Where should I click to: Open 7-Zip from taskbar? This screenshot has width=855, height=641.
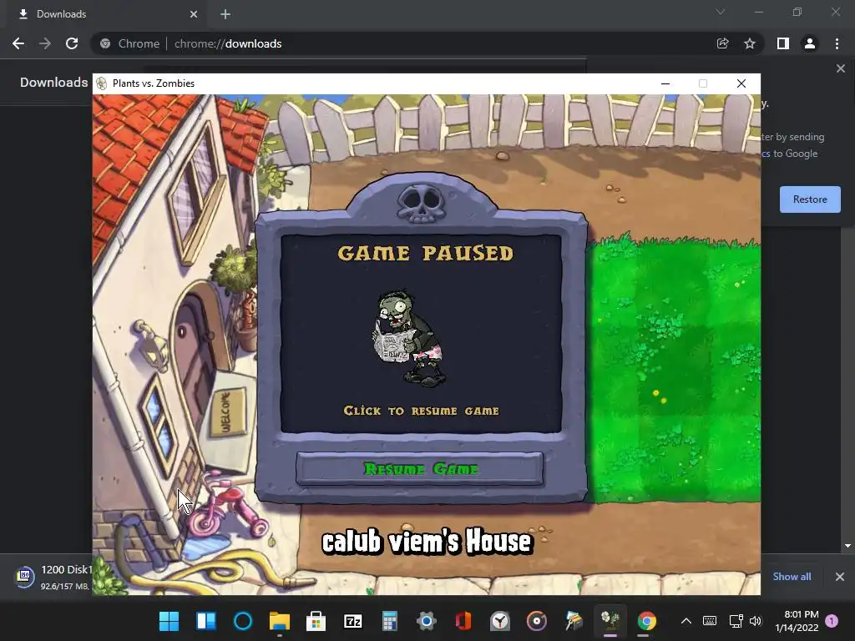click(353, 621)
